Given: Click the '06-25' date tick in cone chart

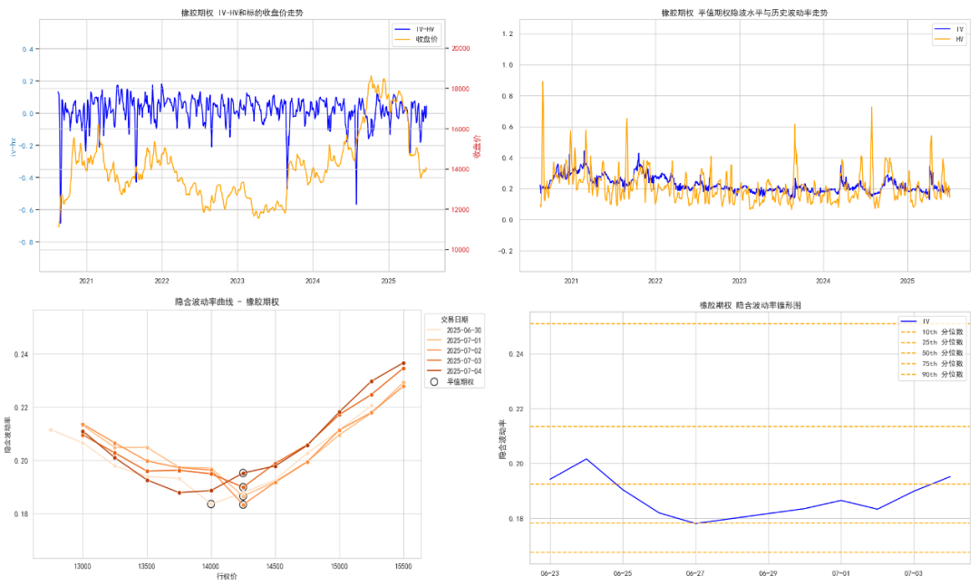Looking at the screenshot, I should click(x=623, y=574).
